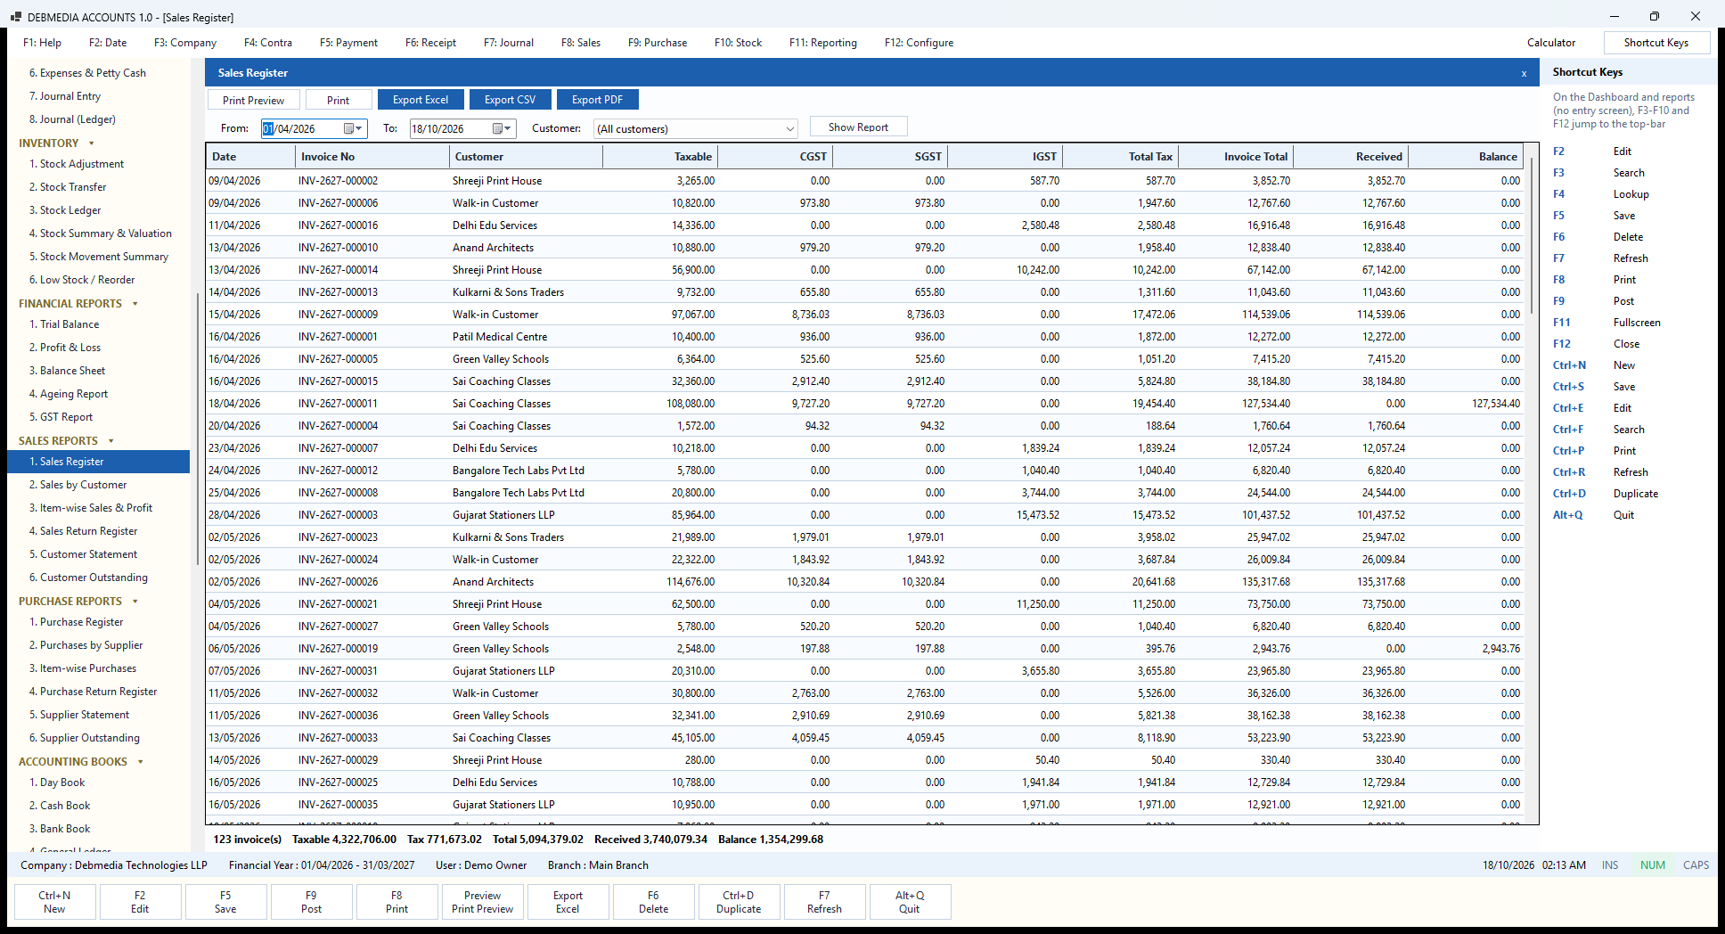
Task: Toggle the Shortcut Keys panel button
Action: point(1656,43)
